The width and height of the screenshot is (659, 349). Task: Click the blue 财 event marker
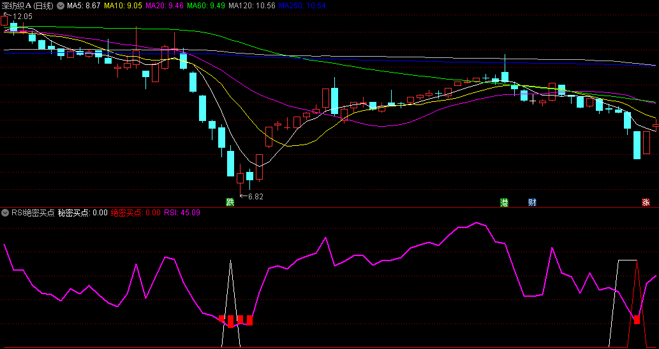coord(532,203)
